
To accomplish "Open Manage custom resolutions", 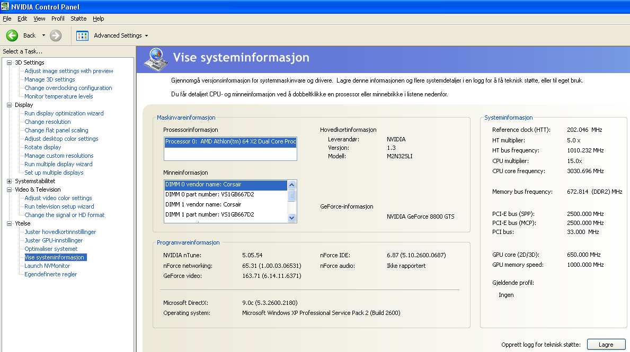I will tap(59, 155).
